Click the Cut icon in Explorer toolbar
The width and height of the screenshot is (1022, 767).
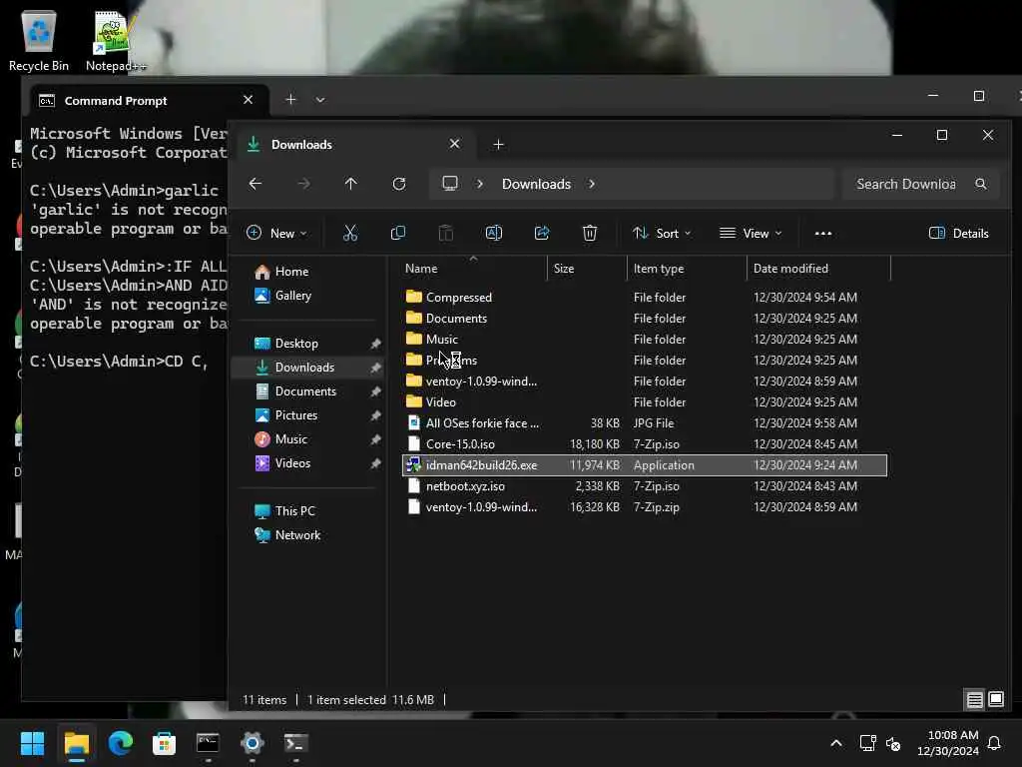tap(350, 233)
